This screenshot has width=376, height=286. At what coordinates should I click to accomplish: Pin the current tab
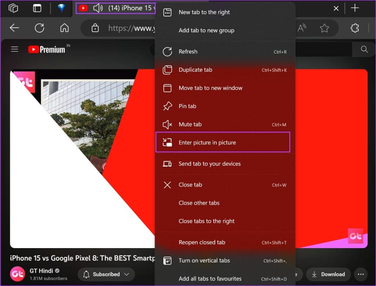187,106
